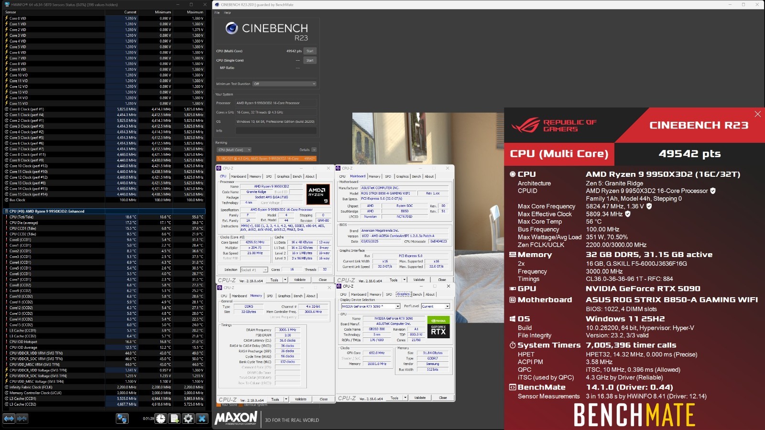765x430 pixels.
Task: Click the clock reset-timer icon in HWiNFO
Action: tap(161, 419)
